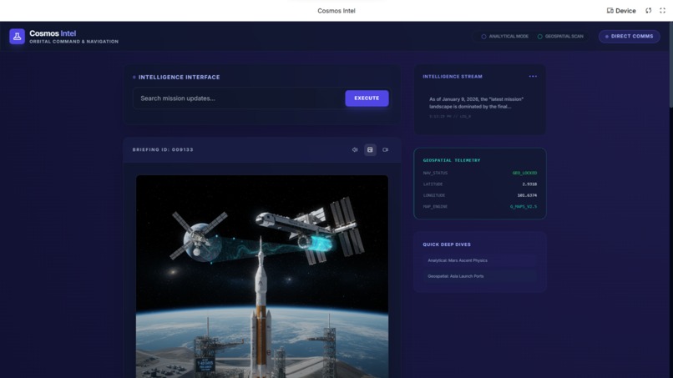This screenshot has width=673, height=378.
Task: Click the latitude value 2.9318
Action: 529,184
